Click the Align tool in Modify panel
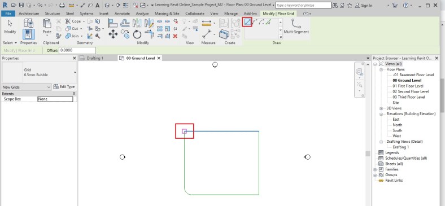 (x=113, y=23)
